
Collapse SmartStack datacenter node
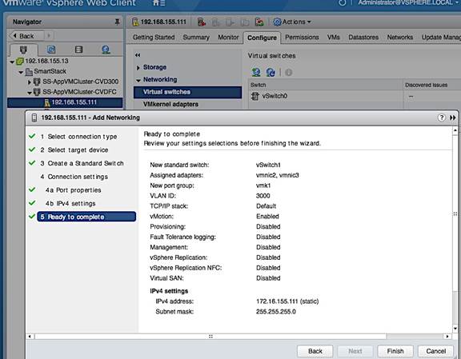coord(21,72)
